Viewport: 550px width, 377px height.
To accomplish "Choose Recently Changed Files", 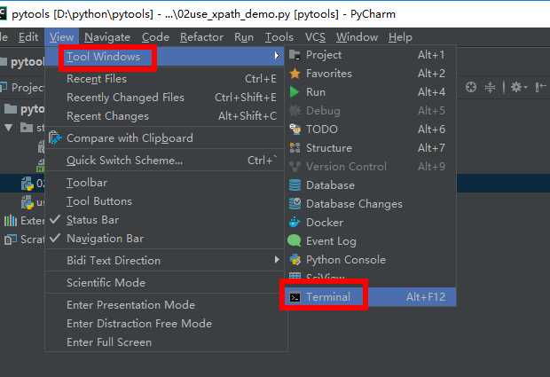I will tap(165, 98).
